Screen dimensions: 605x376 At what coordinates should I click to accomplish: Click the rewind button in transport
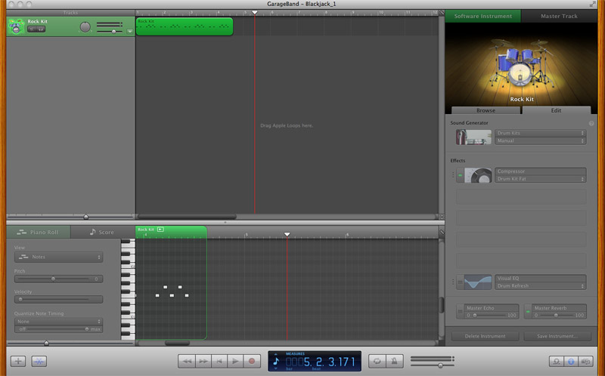tap(187, 362)
